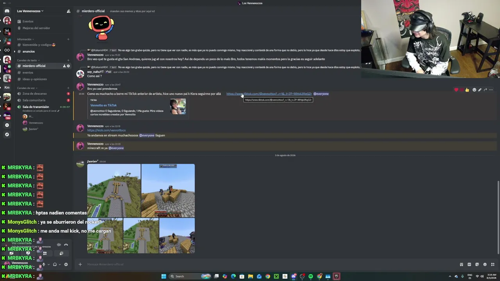Start an activity from the voice panel

45,253
